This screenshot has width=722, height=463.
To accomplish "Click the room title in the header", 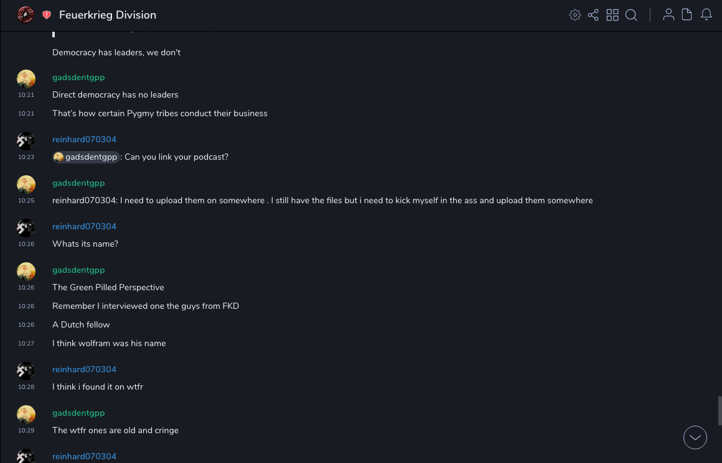I will 108,15.
